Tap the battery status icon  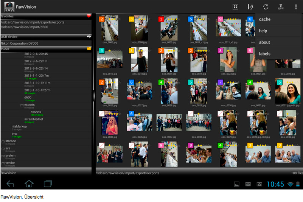(298, 184)
